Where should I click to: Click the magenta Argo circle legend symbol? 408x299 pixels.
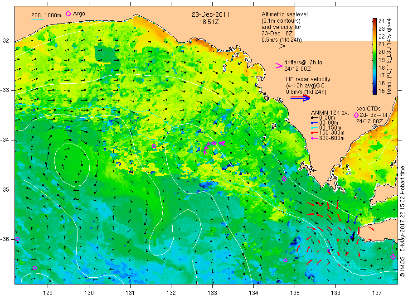click(68, 14)
